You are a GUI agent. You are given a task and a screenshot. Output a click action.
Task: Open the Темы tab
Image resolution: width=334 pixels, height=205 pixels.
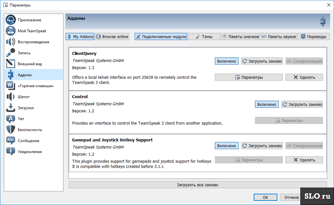pyautogui.click(x=204, y=36)
